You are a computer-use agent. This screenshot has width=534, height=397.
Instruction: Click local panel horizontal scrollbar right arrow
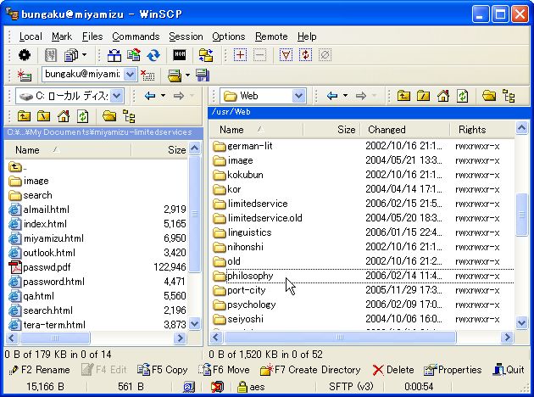tap(180, 338)
